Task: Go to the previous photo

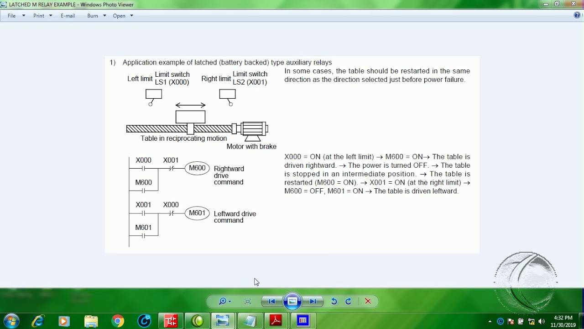Action: pyautogui.click(x=271, y=301)
